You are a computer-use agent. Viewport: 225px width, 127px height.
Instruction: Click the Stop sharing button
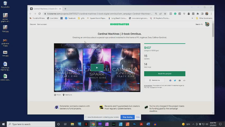[x=128, y=117]
